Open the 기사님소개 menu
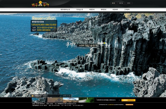166x109 pixels. coord(79,9)
